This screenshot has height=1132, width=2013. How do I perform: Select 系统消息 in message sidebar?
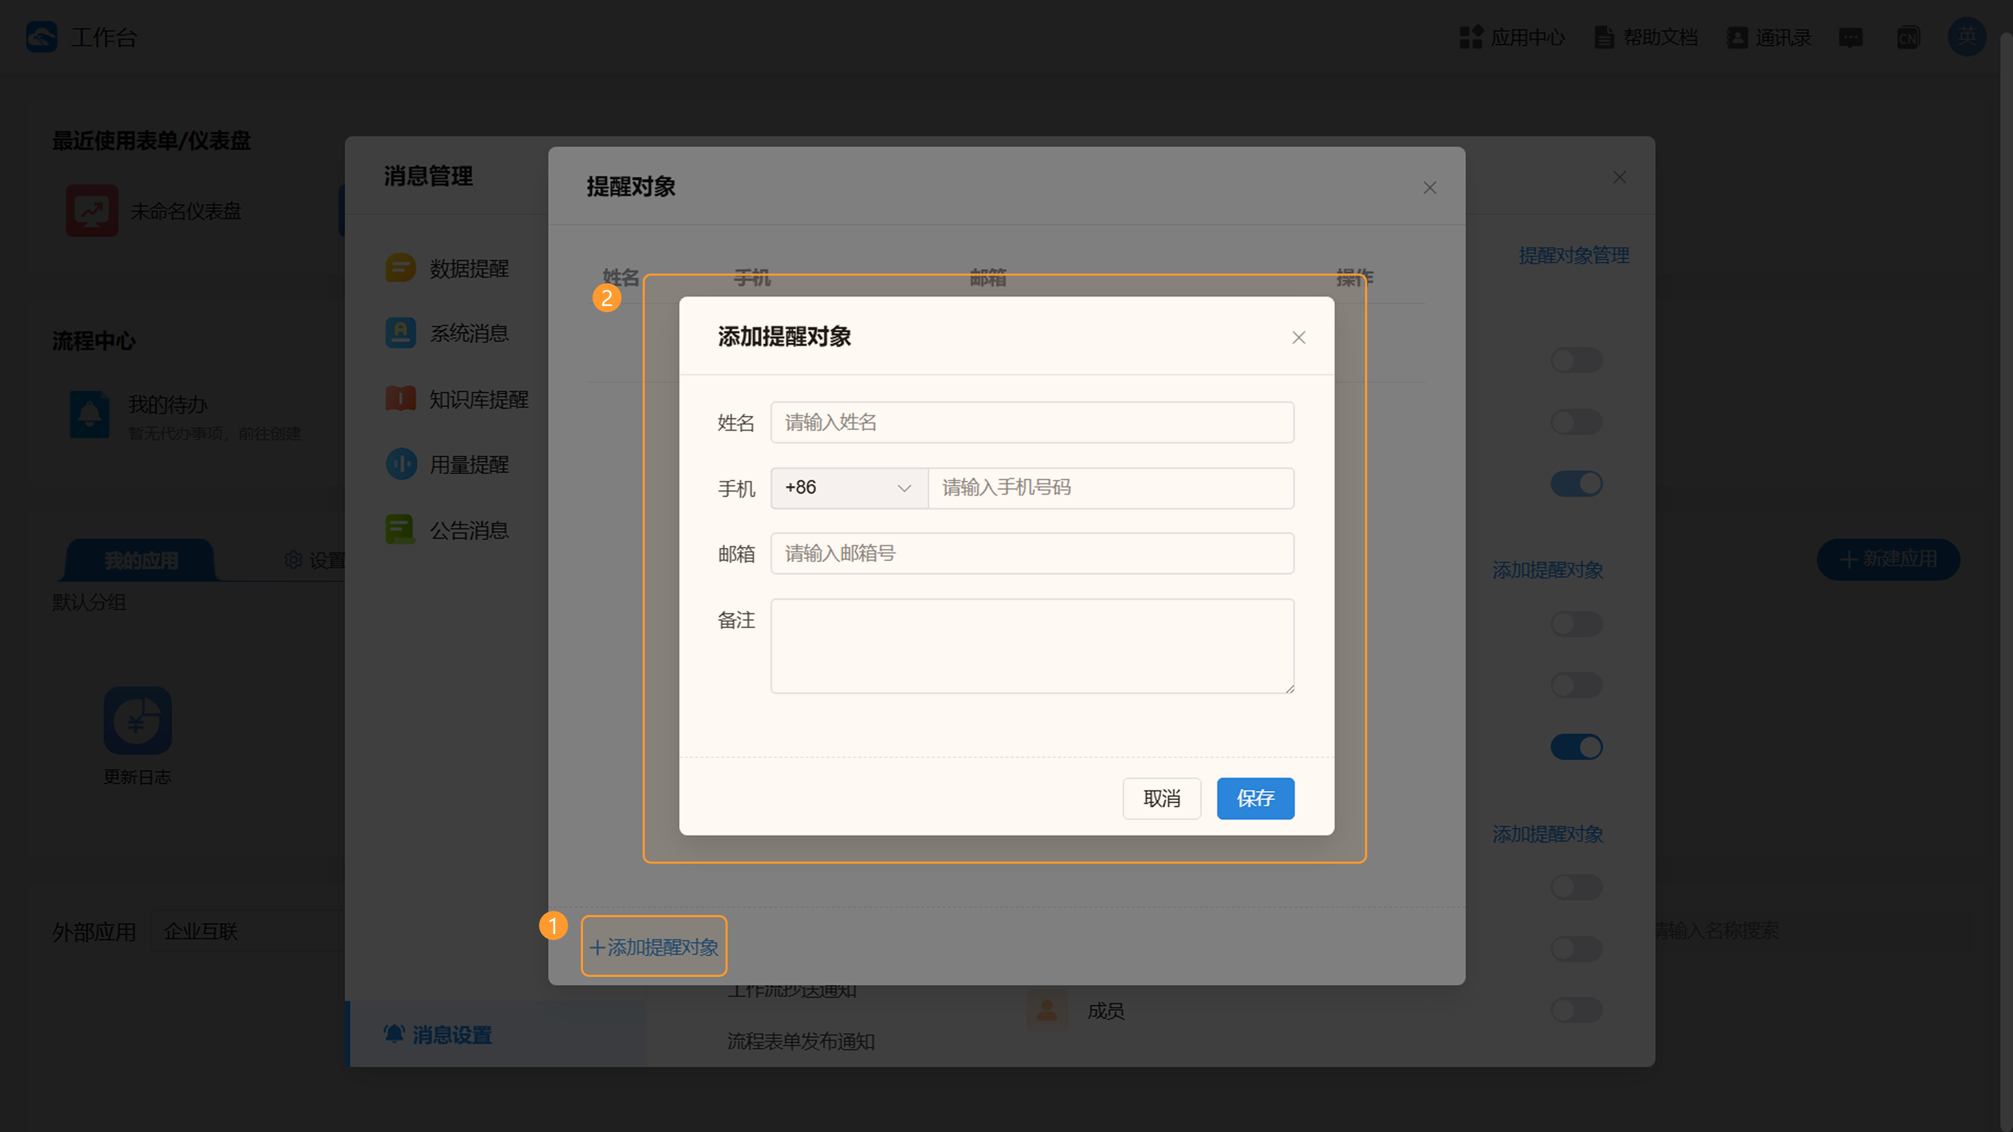[x=447, y=334]
